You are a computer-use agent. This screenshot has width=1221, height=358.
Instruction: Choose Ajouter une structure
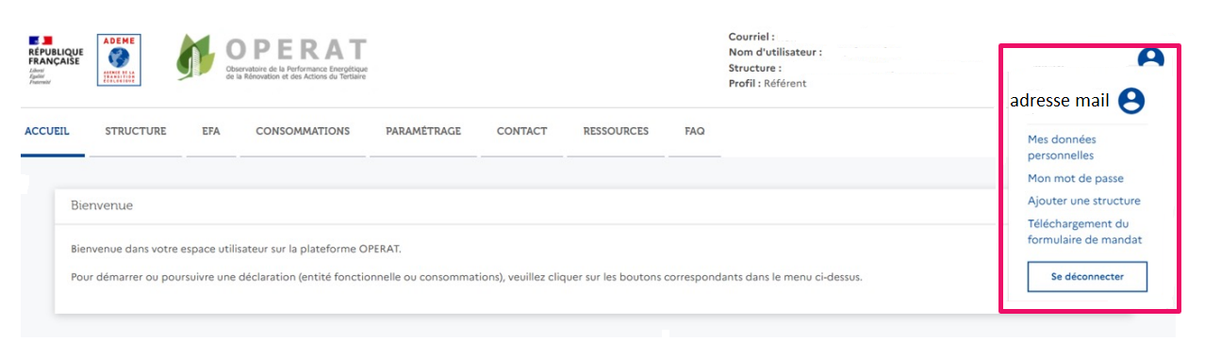[x=1084, y=201]
